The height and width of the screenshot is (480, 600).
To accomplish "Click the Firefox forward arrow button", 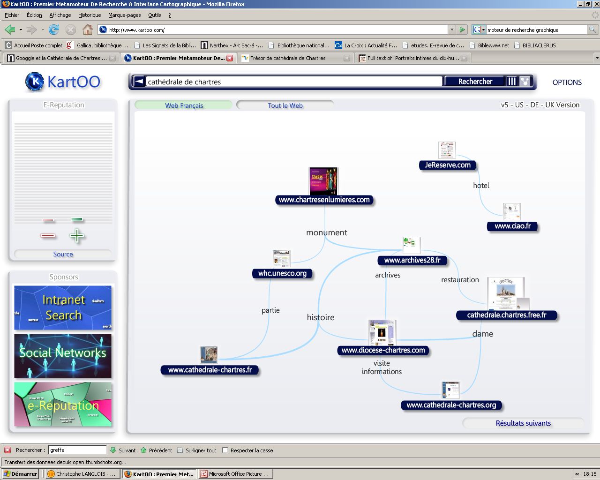I will [x=31, y=30].
